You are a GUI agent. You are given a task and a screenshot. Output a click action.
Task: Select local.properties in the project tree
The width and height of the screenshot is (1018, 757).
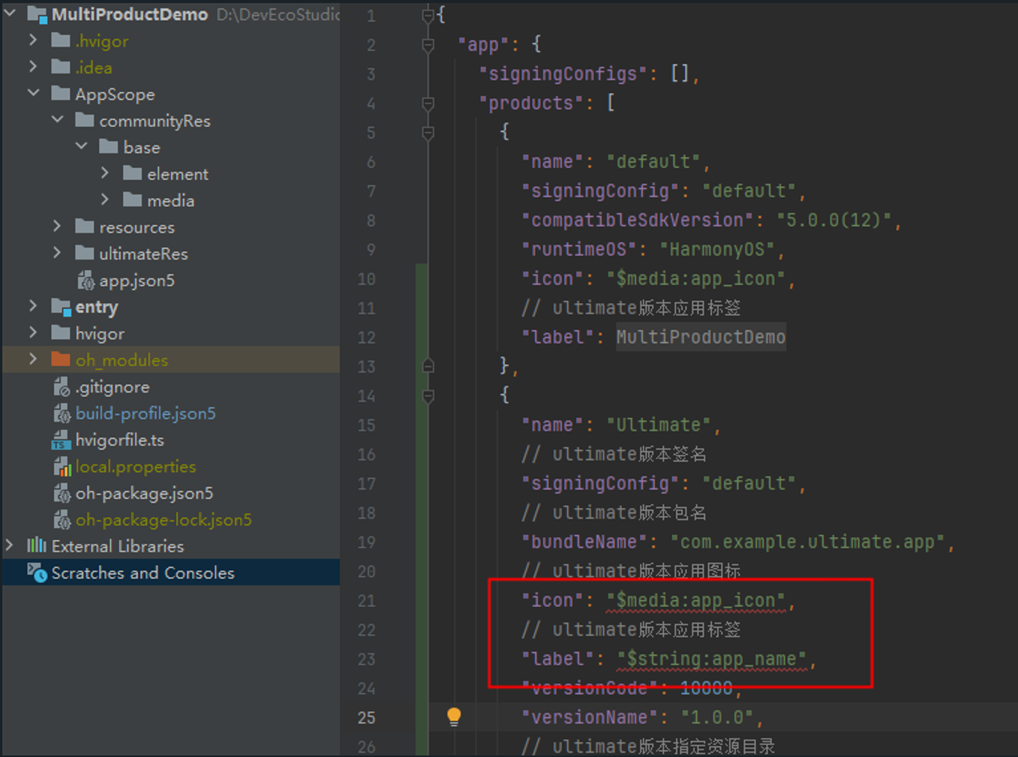pyautogui.click(x=136, y=467)
